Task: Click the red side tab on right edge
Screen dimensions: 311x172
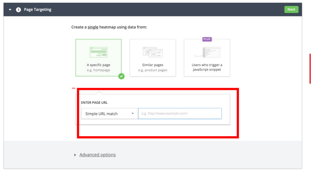Action: pyautogui.click(x=310, y=69)
